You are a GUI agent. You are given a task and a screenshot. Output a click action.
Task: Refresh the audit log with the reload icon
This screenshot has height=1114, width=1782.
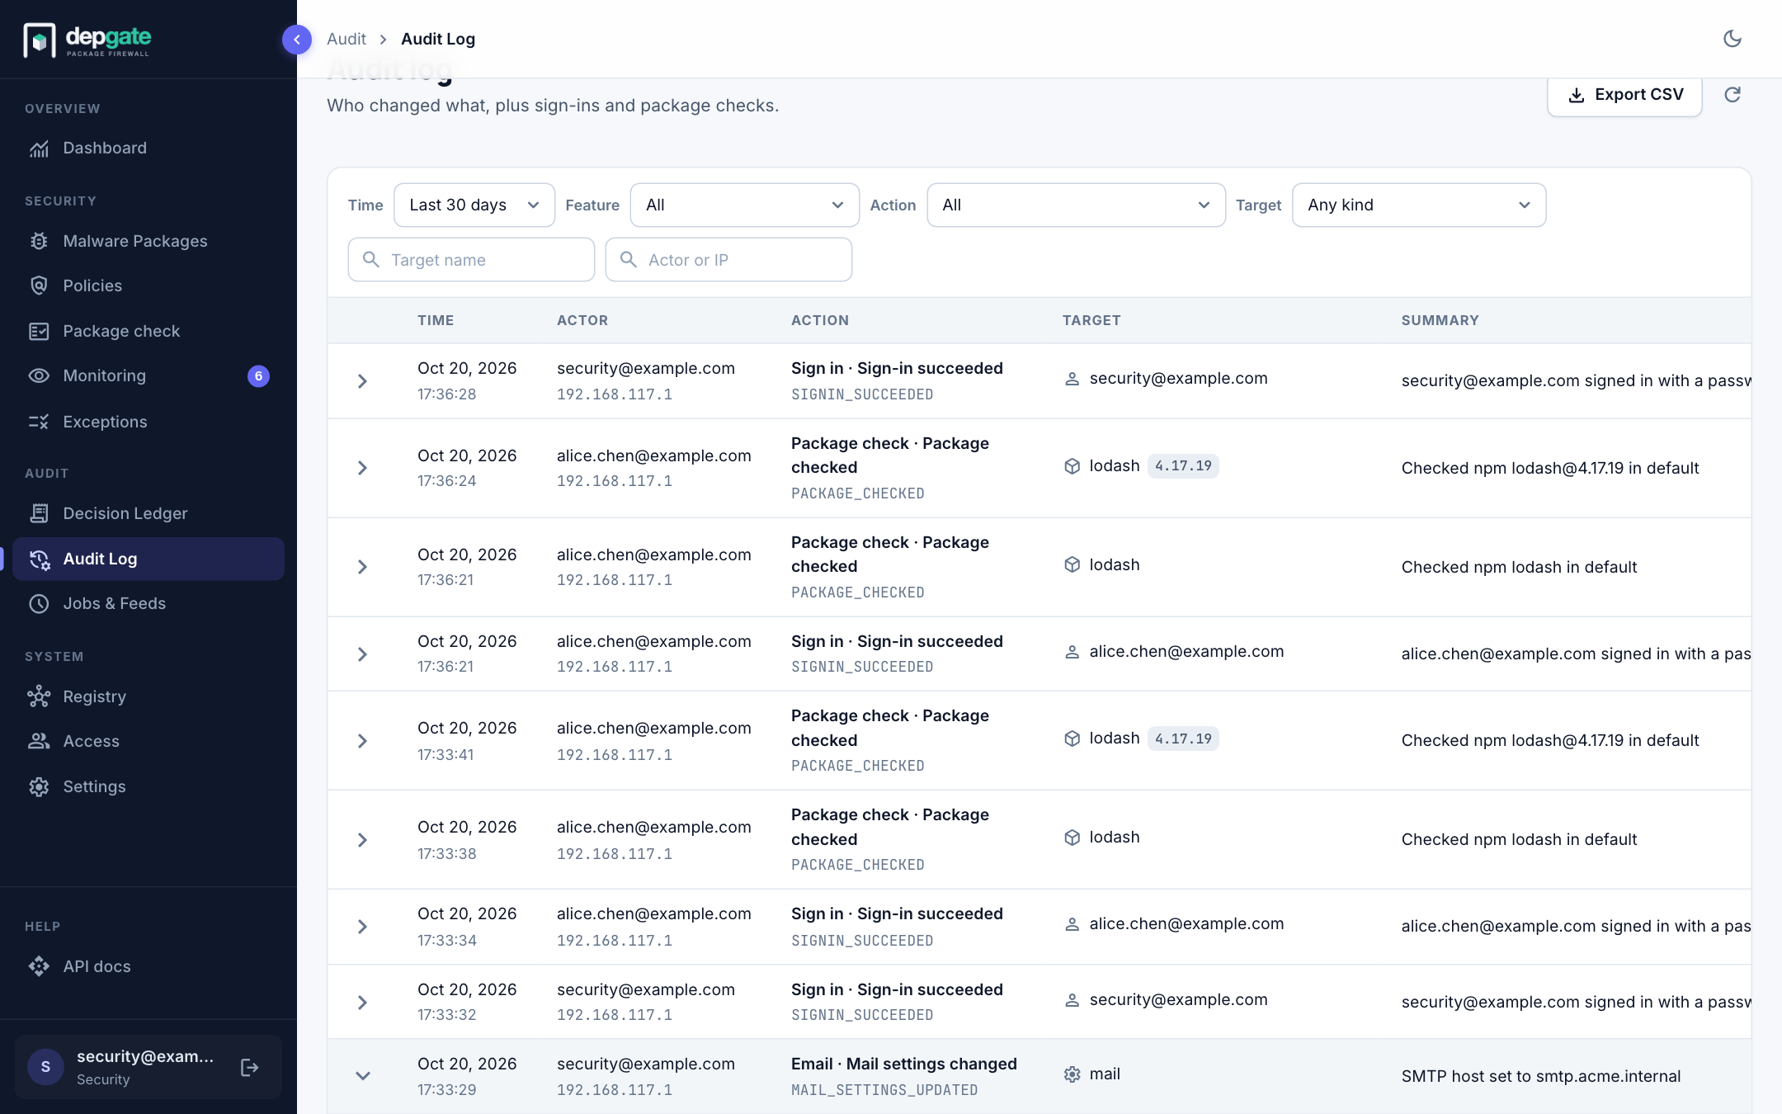point(1732,95)
